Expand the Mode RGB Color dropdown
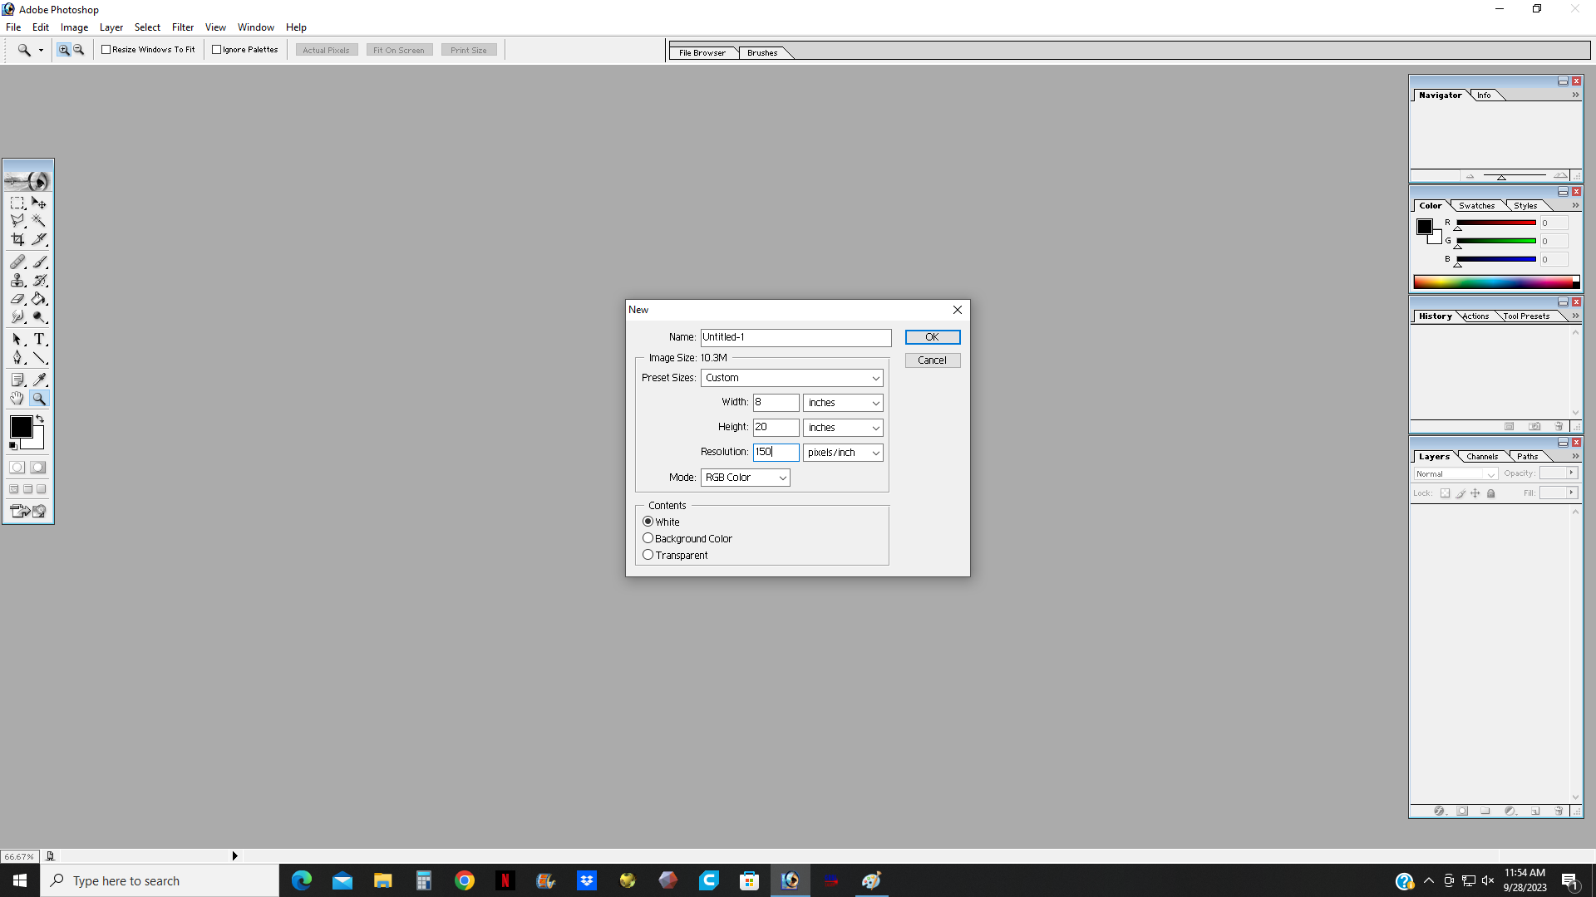The image size is (1596, 897). click(x=745, y=478)
